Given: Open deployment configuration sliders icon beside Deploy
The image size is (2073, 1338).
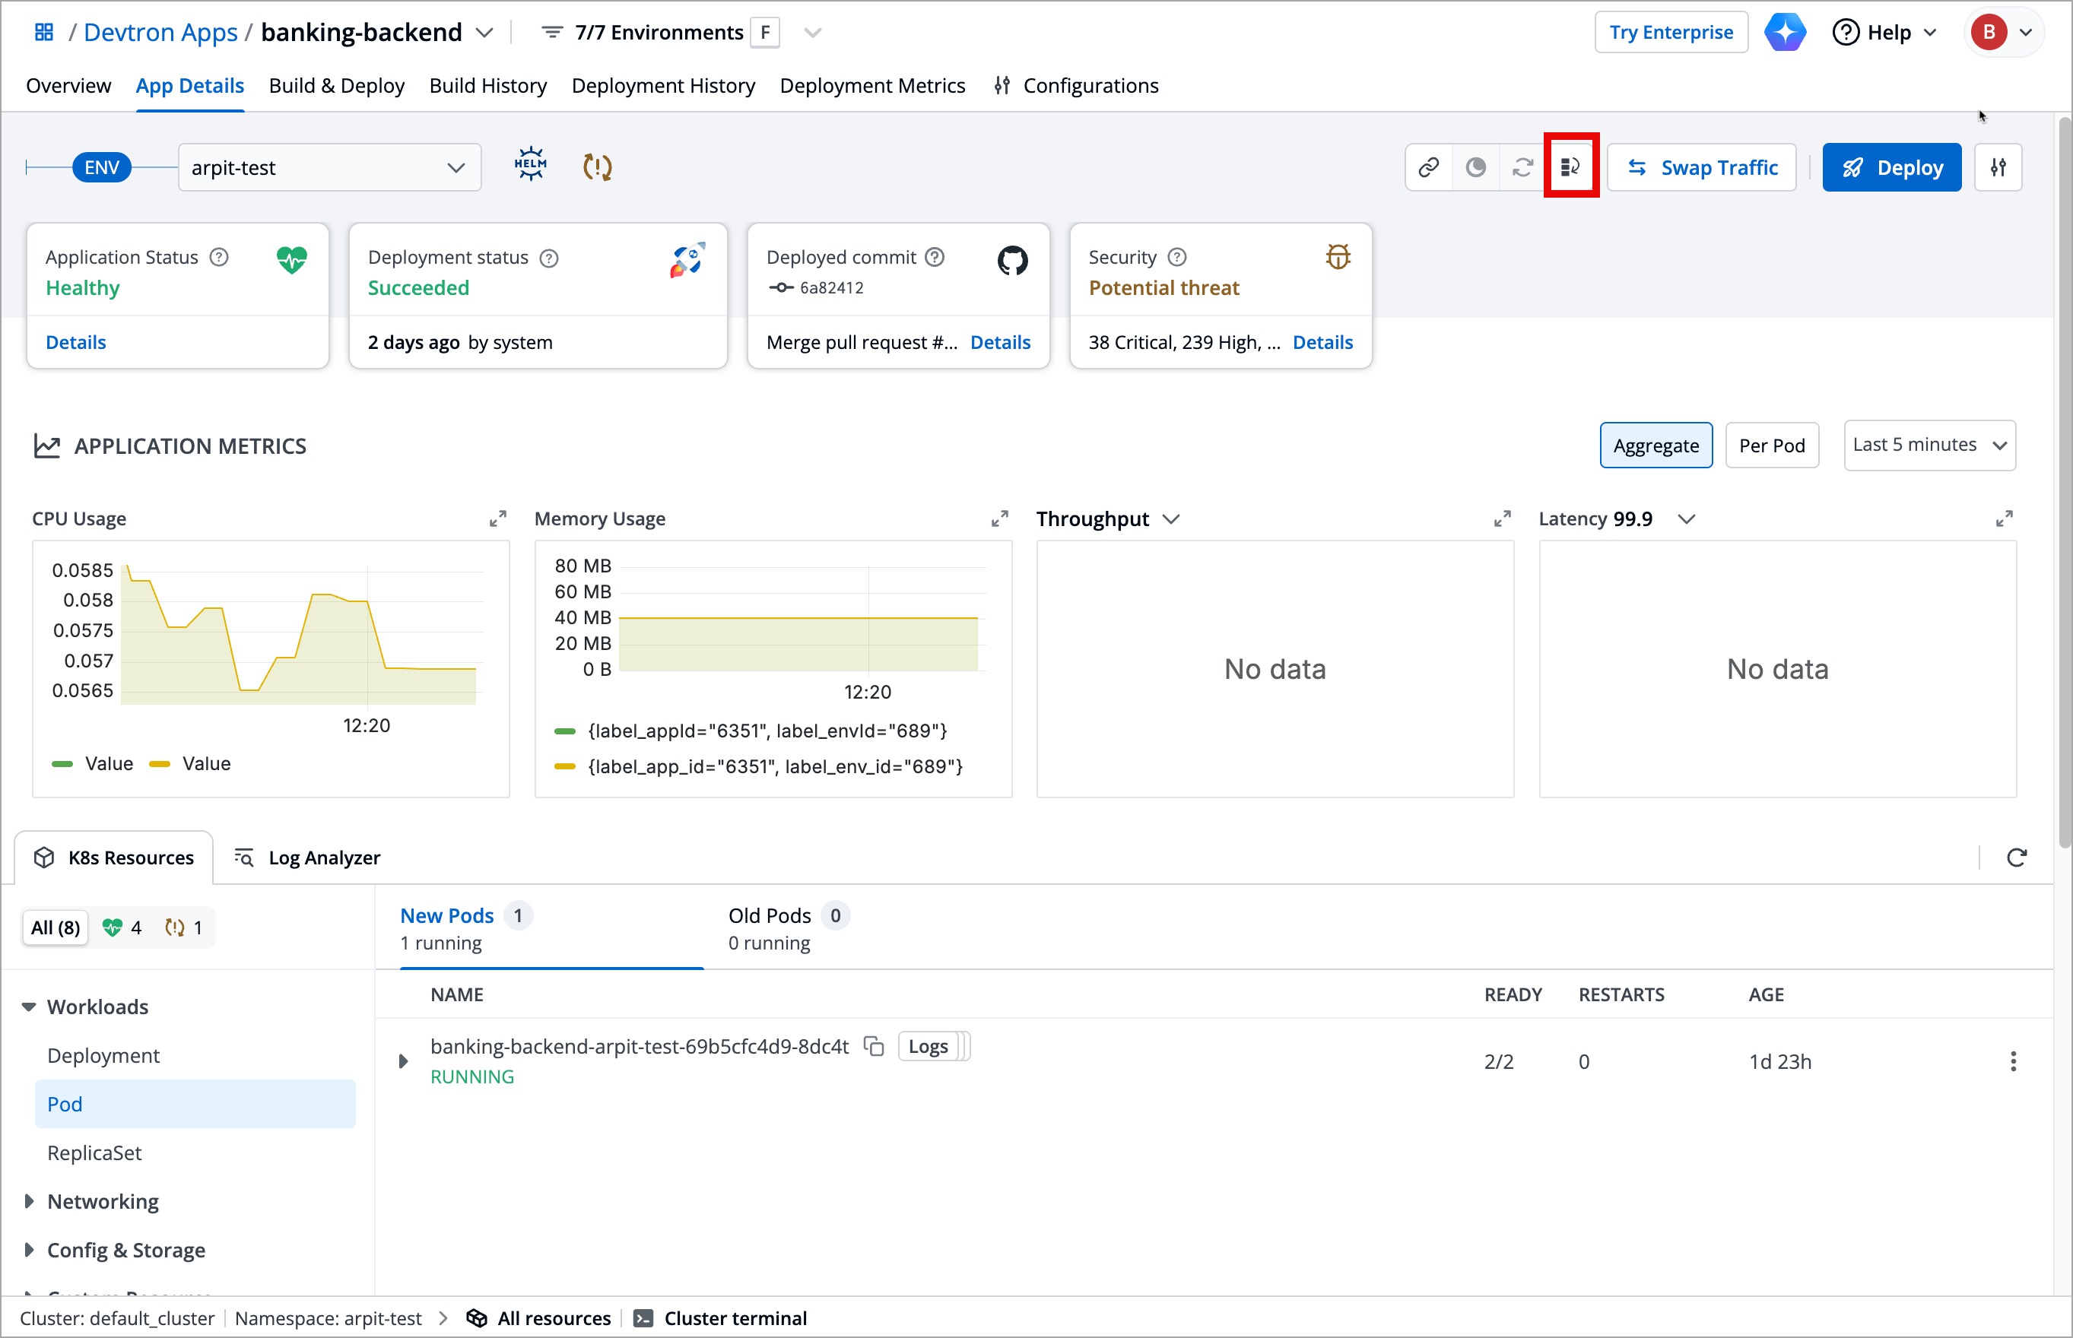Looking at the screenshot, I should [1998, 166].
